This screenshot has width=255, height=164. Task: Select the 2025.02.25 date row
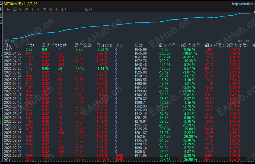[13, 148]
